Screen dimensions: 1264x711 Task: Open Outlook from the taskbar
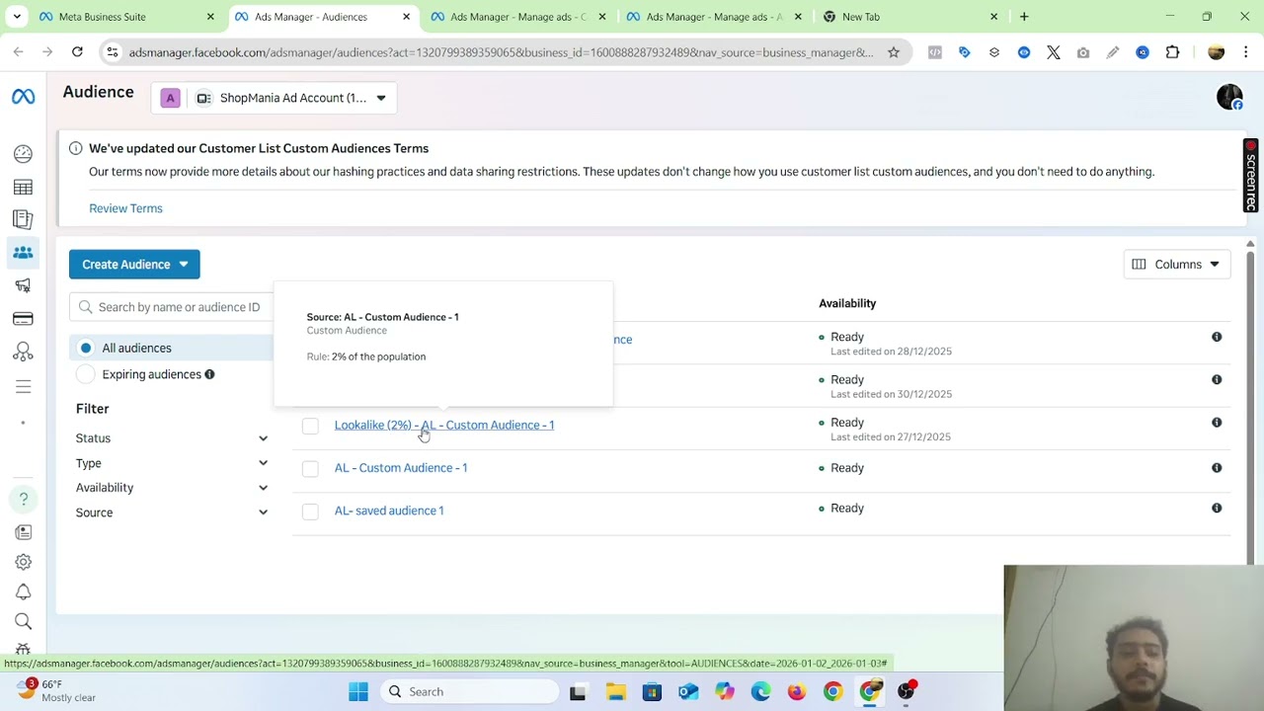pyautogui.click(x=688, y=692)
